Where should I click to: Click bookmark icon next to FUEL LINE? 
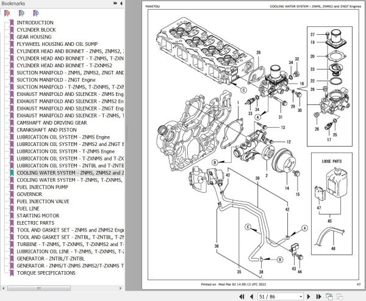point(12,209)
